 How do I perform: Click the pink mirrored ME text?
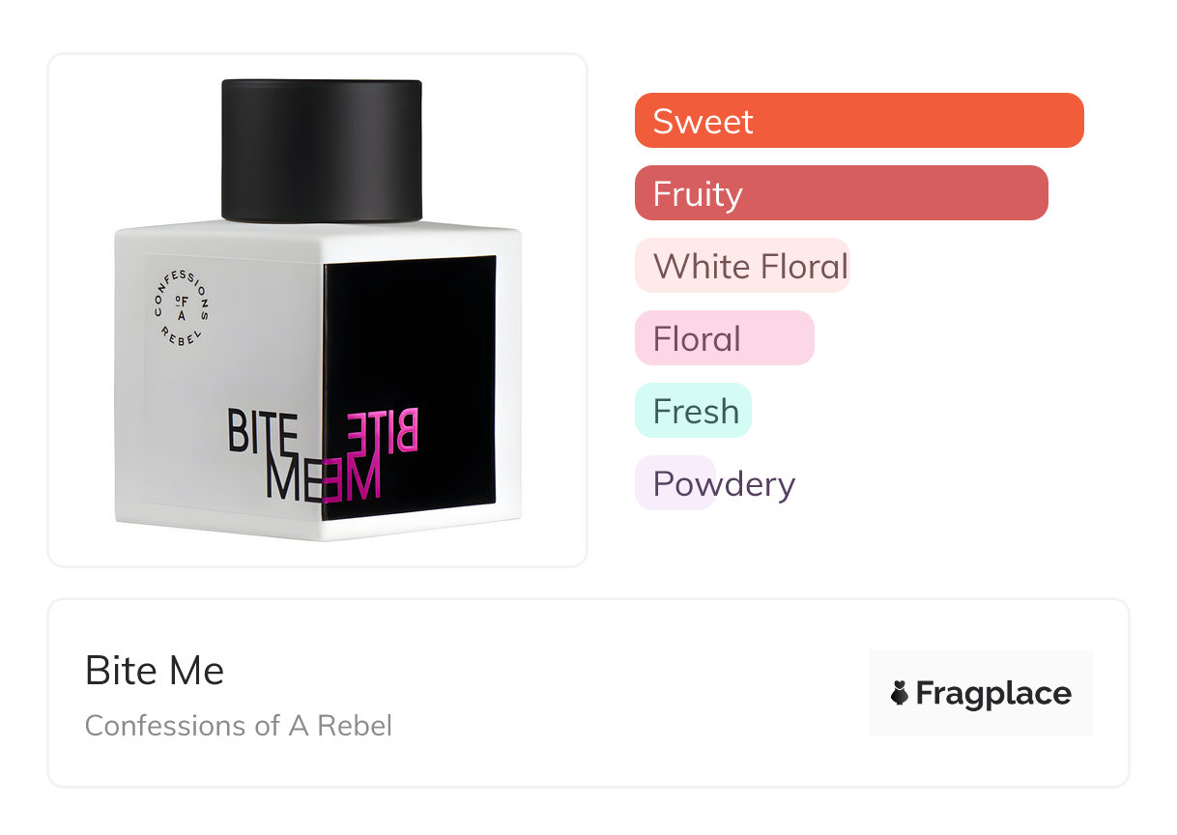click(352, 479)
